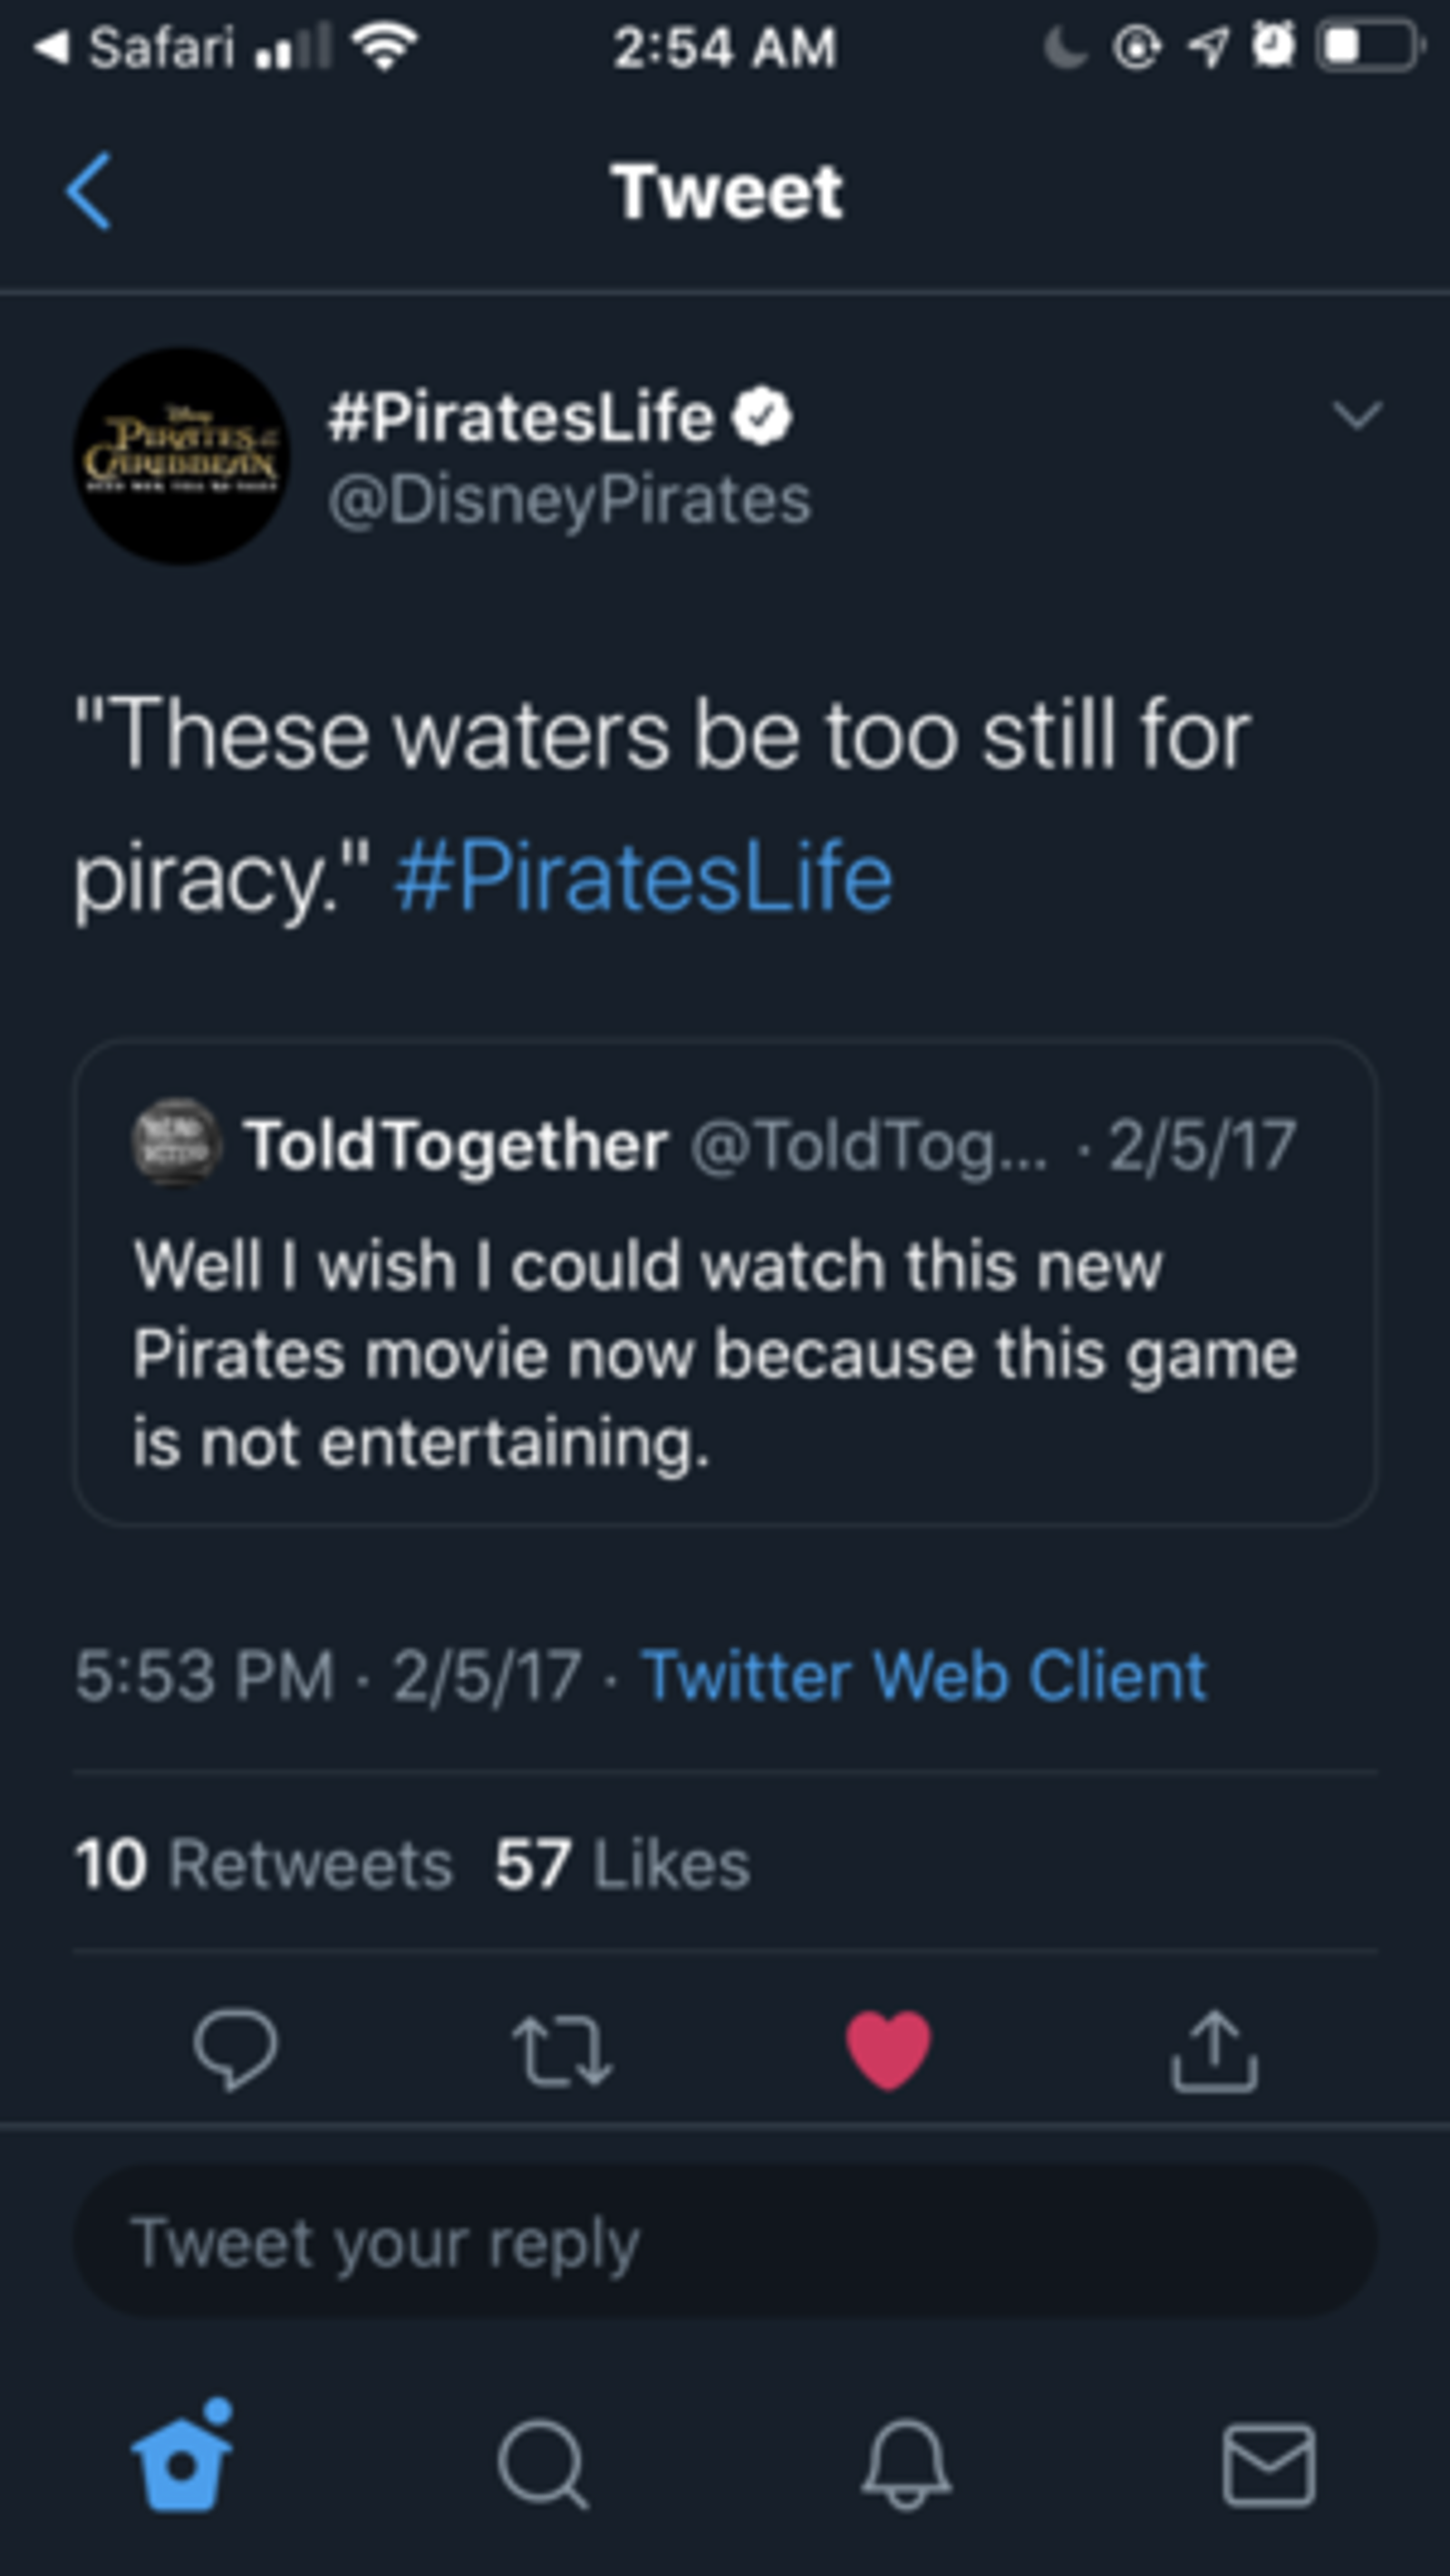Tap the back arrow icon
This screenshot has width=1450, height=2576.
(x=88, y=191)
